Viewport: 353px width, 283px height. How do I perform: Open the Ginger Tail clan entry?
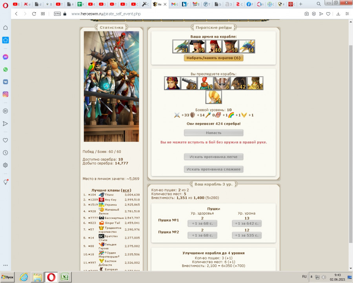tap(112, 223)
